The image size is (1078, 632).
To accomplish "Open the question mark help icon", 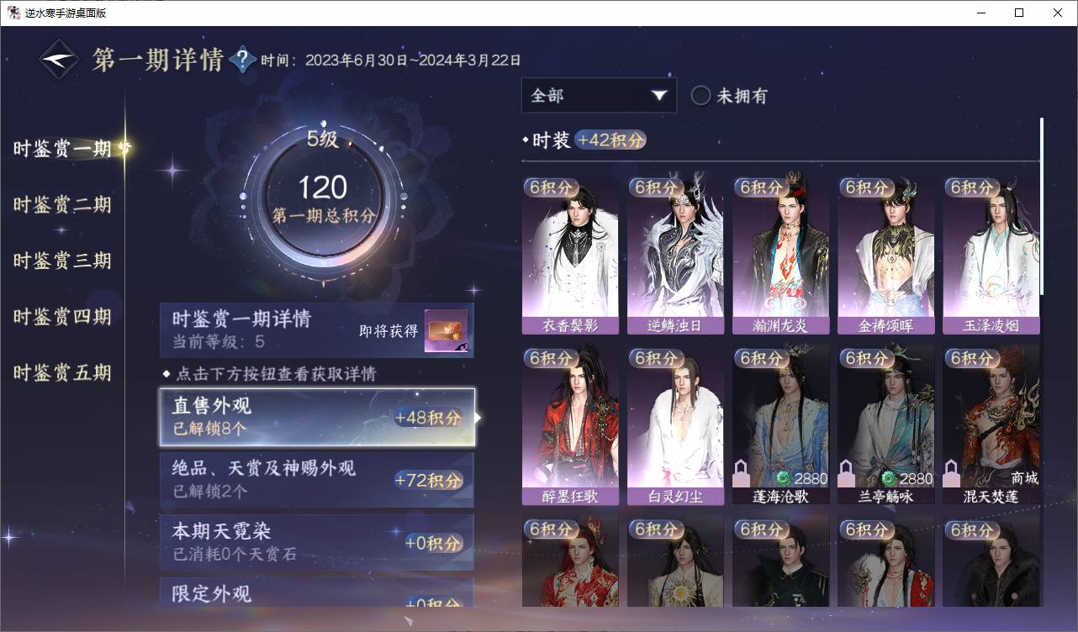I will (242, 60).
